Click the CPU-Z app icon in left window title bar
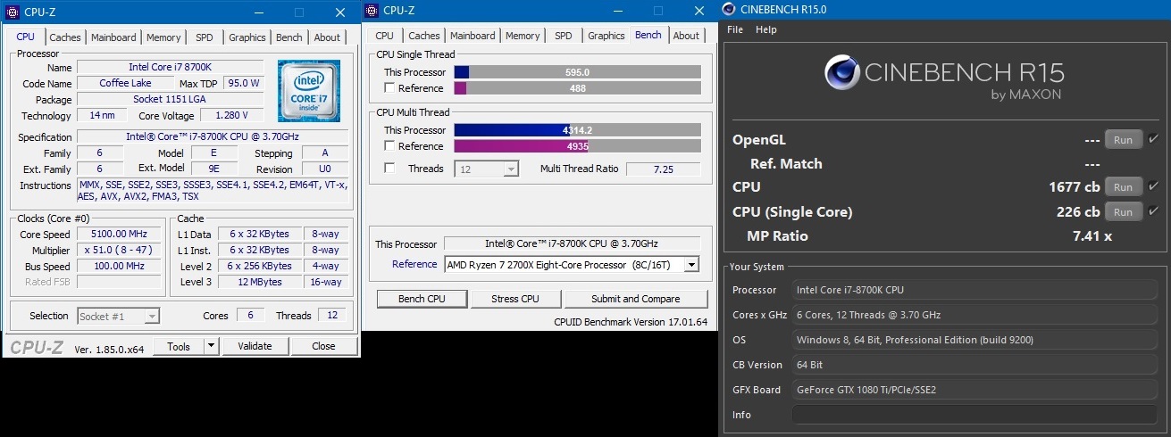This screenshot has height=437, width=1171. 12,11
